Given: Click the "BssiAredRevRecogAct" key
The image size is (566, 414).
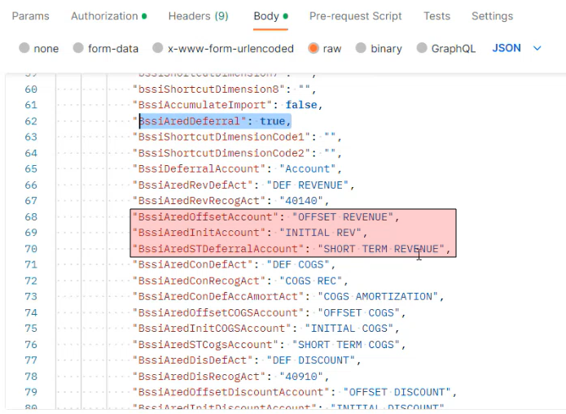Looking at the screenshot, I should (200, 201).
